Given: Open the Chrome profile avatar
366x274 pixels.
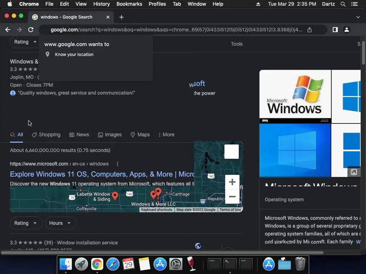Looking at the screenshot, I should click(x=347, y=30).
